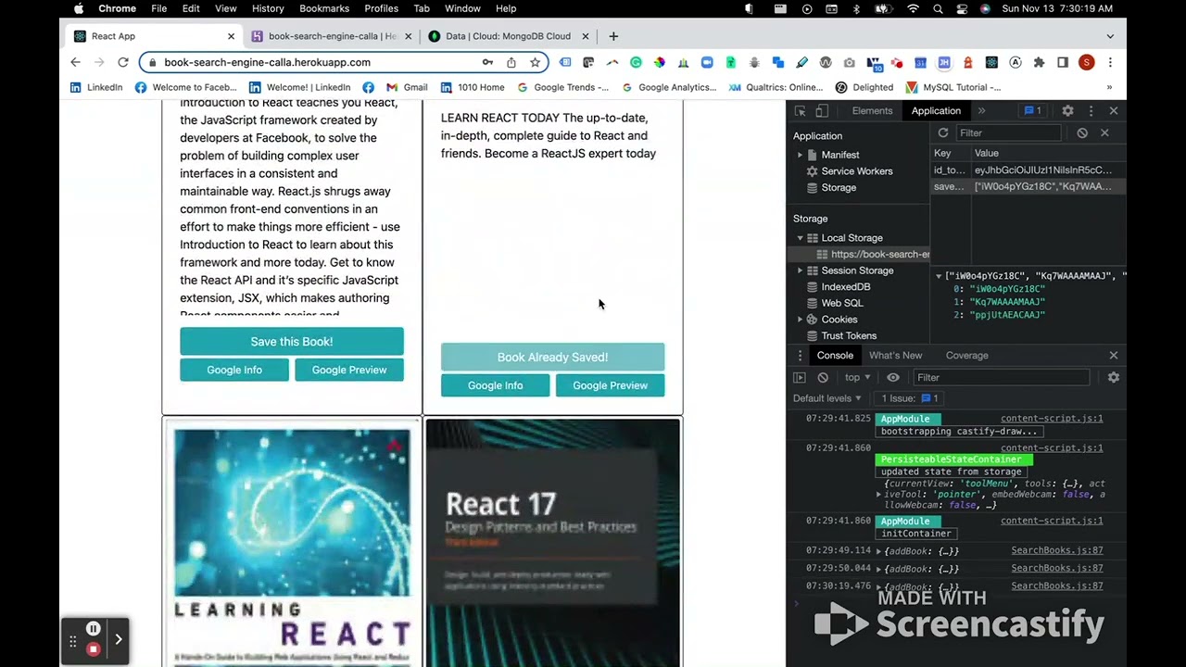Viewport: 1186px width, 667px height.
Task: Open the DevTools customize three-dot menu
Action: [1090, 110]
